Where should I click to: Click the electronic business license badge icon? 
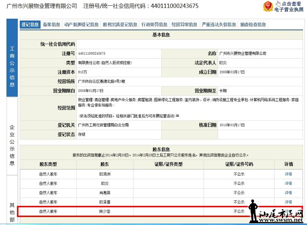[x=268, y=7]
